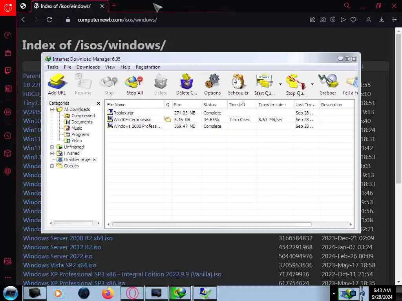Expand the Queues category node
Image resolution: width=402 pixels, height=301 pixels.
pyautogui.click(x=52, y=166)
